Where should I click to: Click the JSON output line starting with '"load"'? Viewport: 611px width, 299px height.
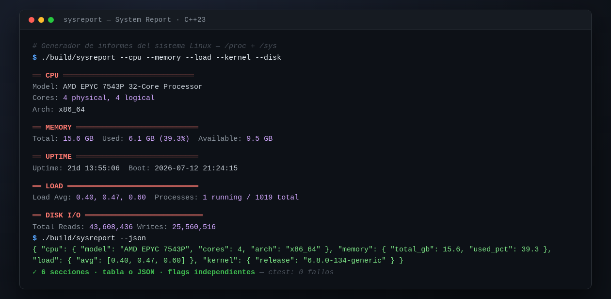pyautogui.click(x=218, y=261)
